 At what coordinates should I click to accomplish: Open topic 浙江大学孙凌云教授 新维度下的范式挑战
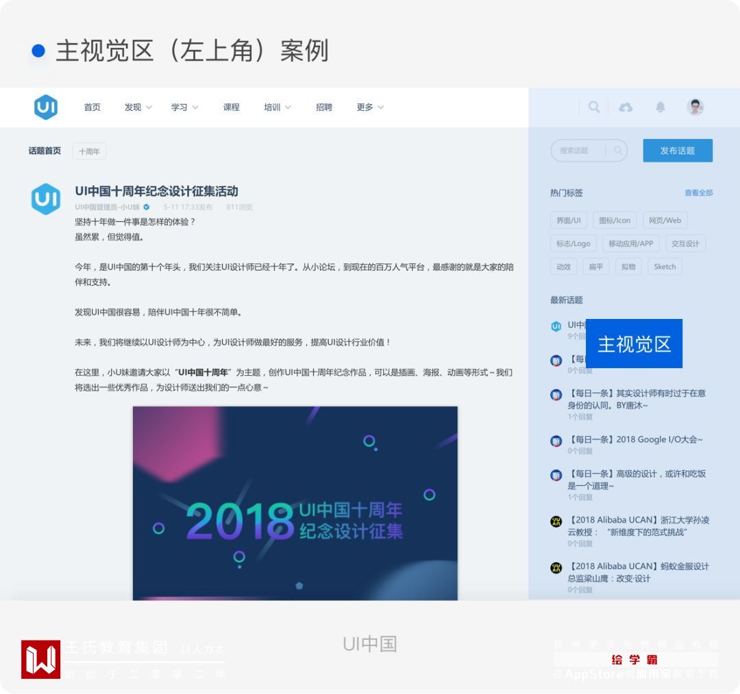[639, 526]
